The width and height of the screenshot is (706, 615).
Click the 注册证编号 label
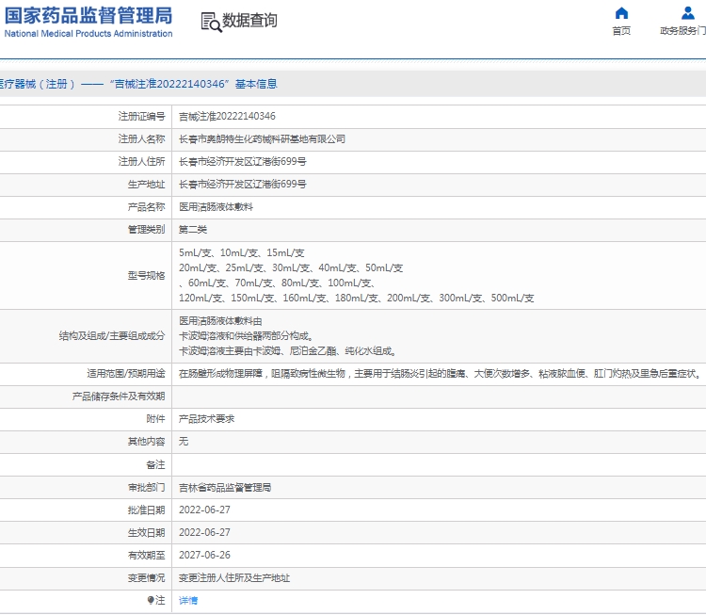tap(142, 116)
